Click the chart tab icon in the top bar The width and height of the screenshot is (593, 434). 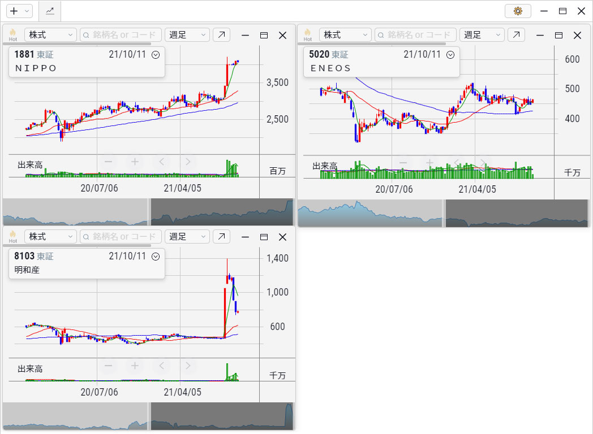[x=50, y=11]
